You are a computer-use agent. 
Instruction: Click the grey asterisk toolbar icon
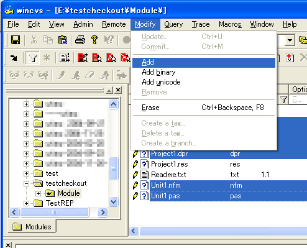(x=47, y=58)
